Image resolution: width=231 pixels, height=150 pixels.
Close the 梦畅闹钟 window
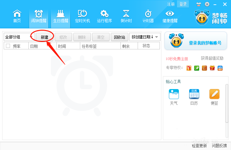click(225, 4)
